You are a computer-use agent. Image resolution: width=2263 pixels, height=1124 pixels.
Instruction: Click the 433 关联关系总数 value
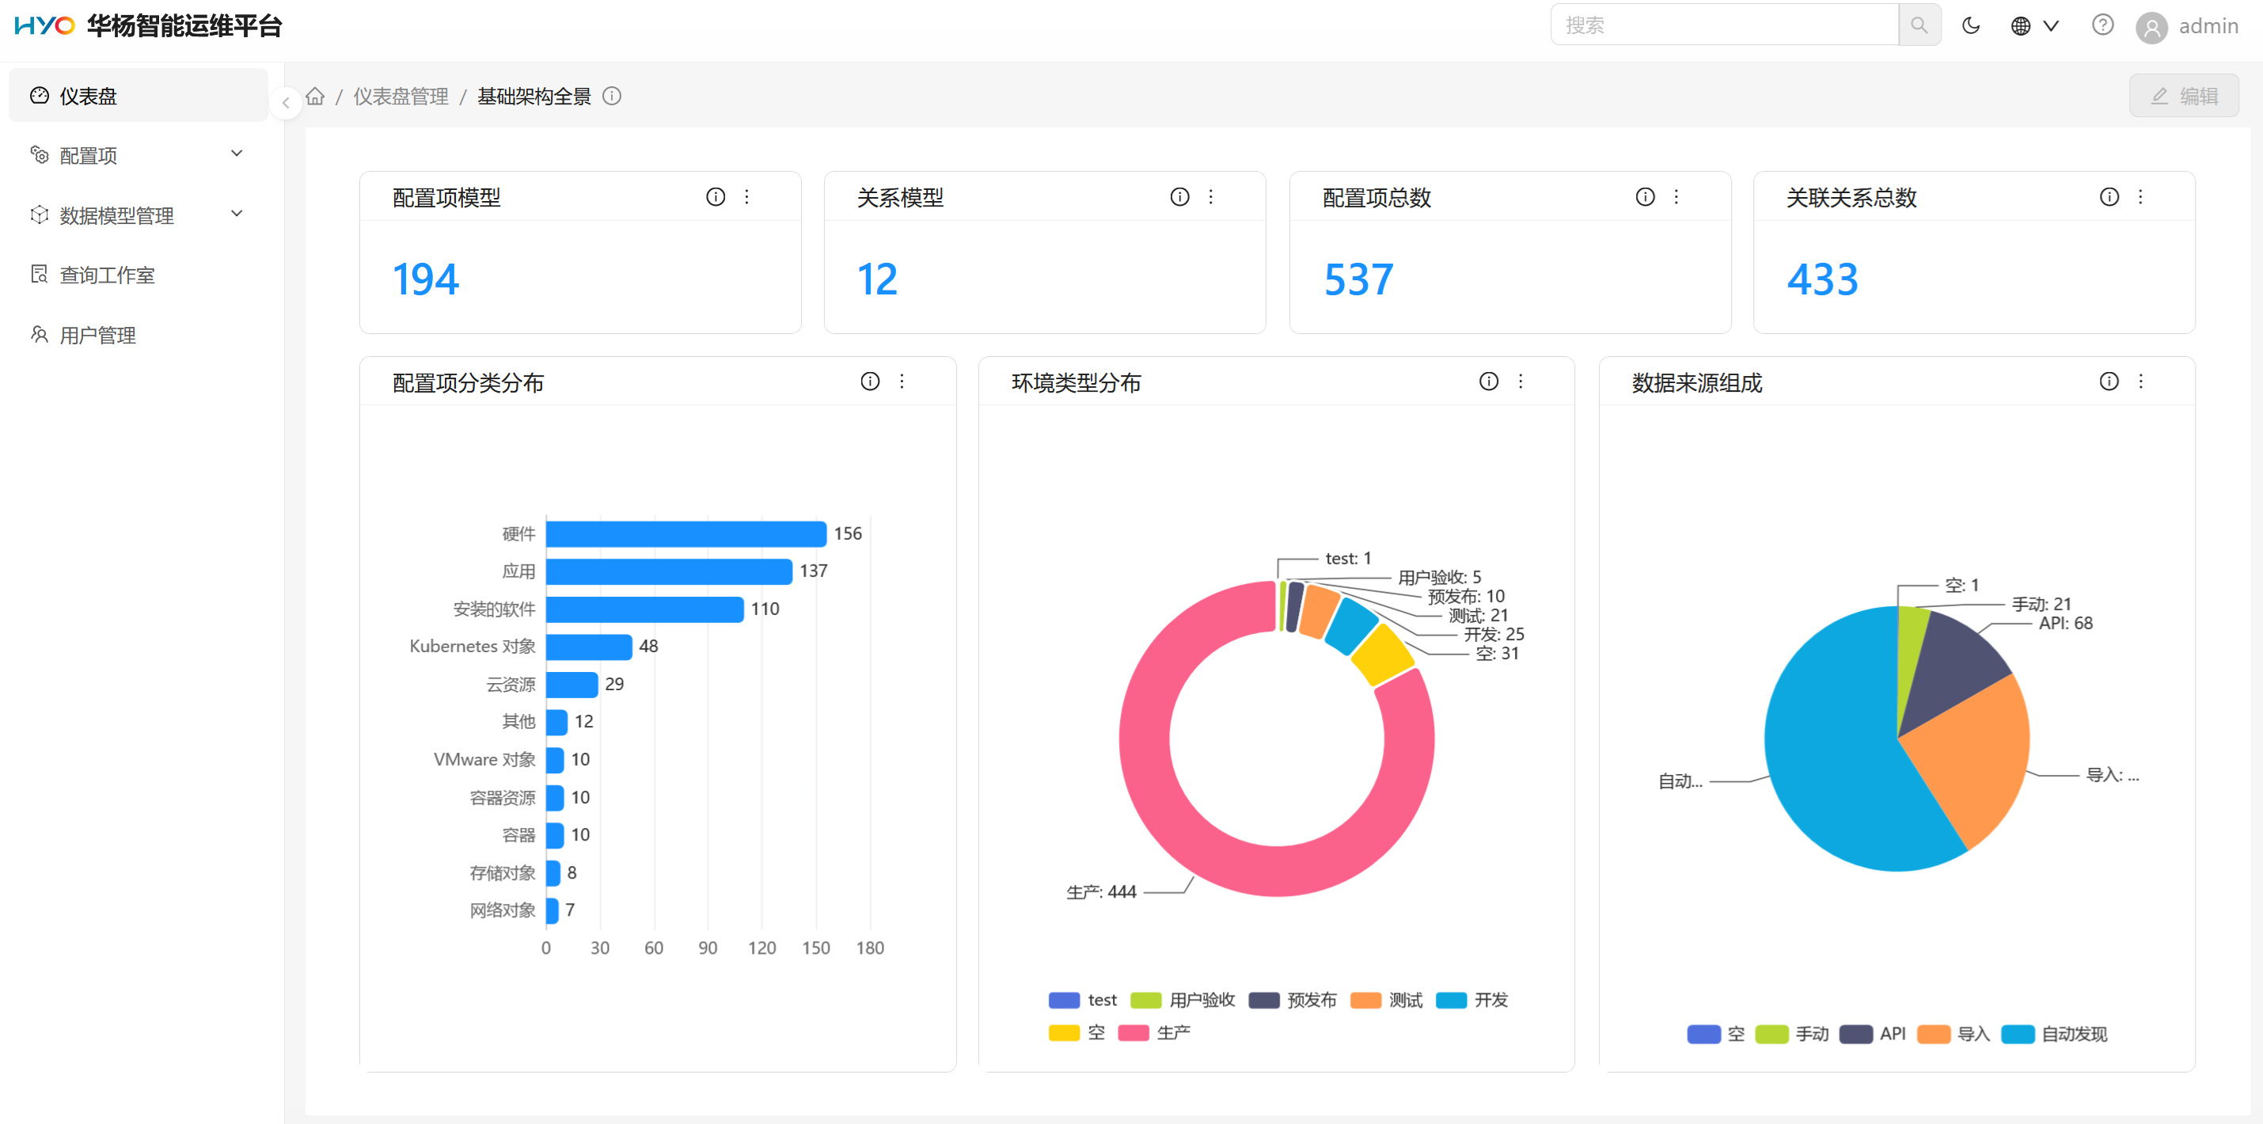click(1822, 279)
